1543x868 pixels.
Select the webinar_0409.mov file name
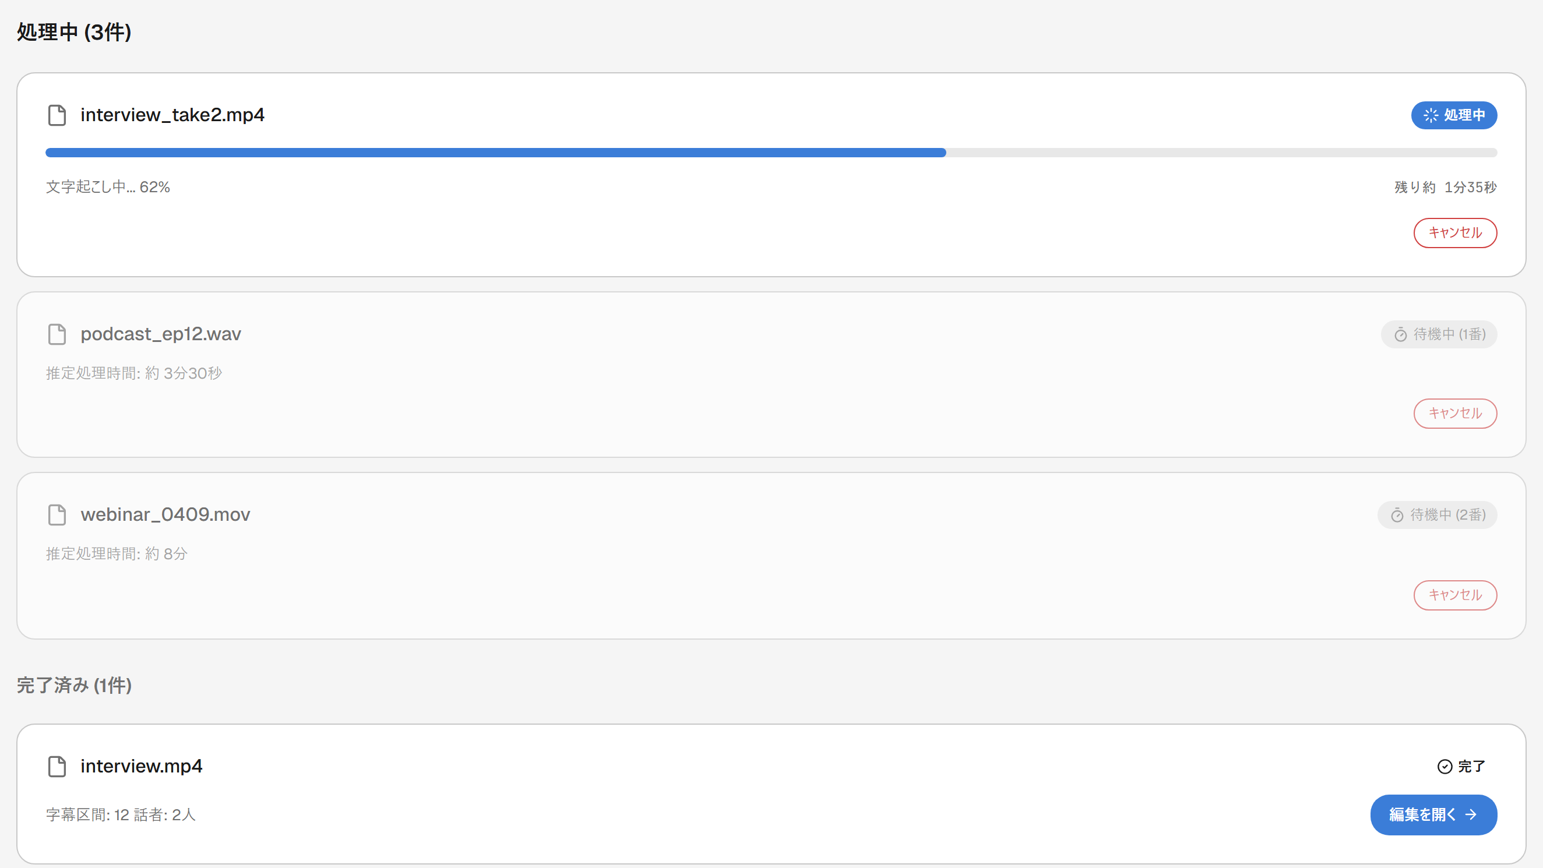(x=165, y=514)
